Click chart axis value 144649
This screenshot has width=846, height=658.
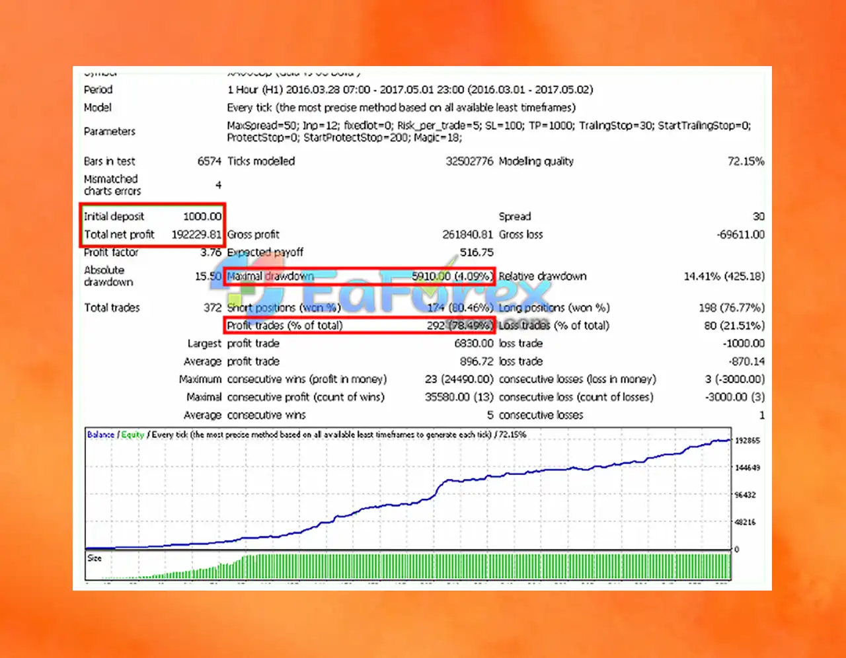pos(748,467)
